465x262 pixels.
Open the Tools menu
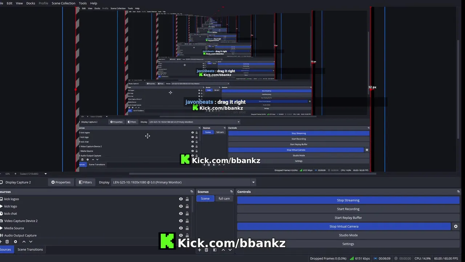point(83,3)
